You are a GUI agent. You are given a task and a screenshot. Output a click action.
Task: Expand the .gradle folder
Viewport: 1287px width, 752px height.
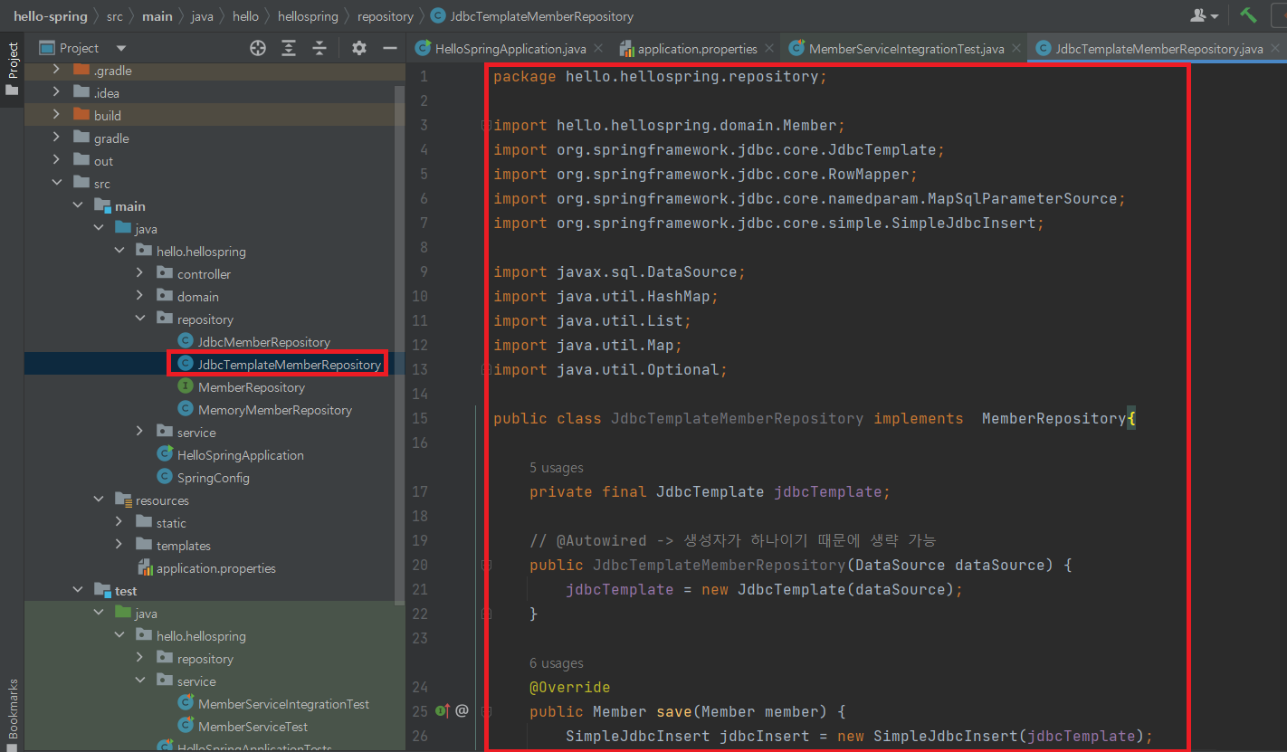(x=56, y=70)
